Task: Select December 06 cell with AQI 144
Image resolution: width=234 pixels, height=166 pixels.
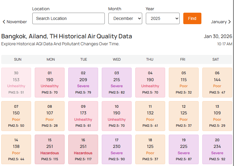Action: [217, 82]
